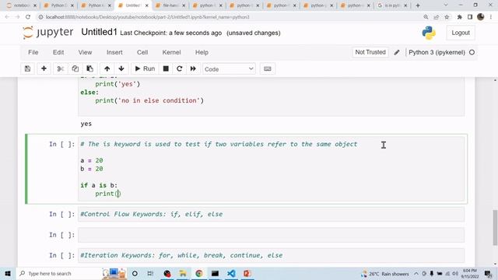Open Task View on the taskbar
Image resolution: width=498 pixels, height=280 pixels.
coord(150,273)
